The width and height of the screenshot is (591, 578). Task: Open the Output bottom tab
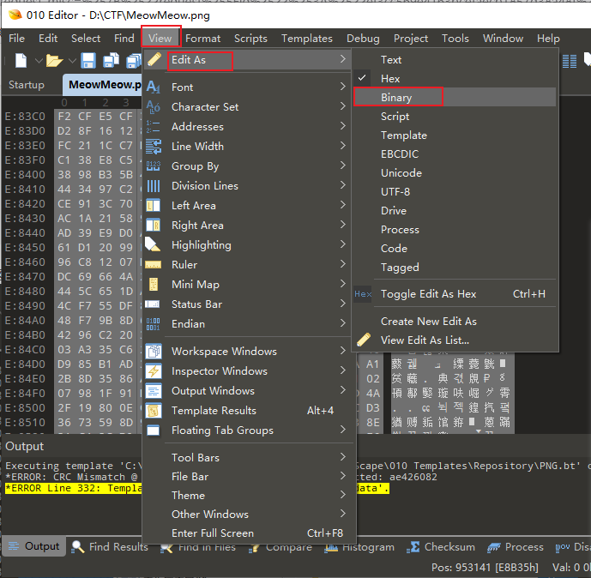click(34, 546)
